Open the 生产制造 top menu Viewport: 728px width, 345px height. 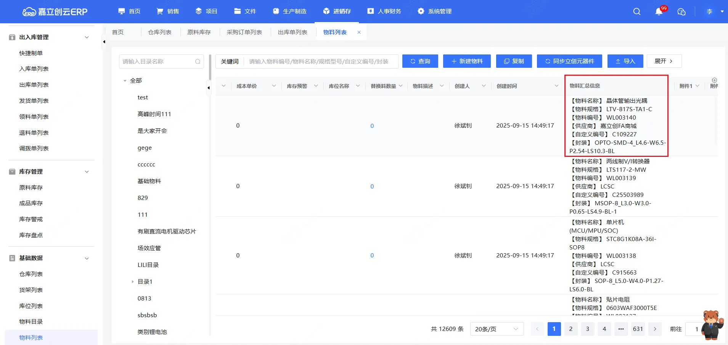290,11
